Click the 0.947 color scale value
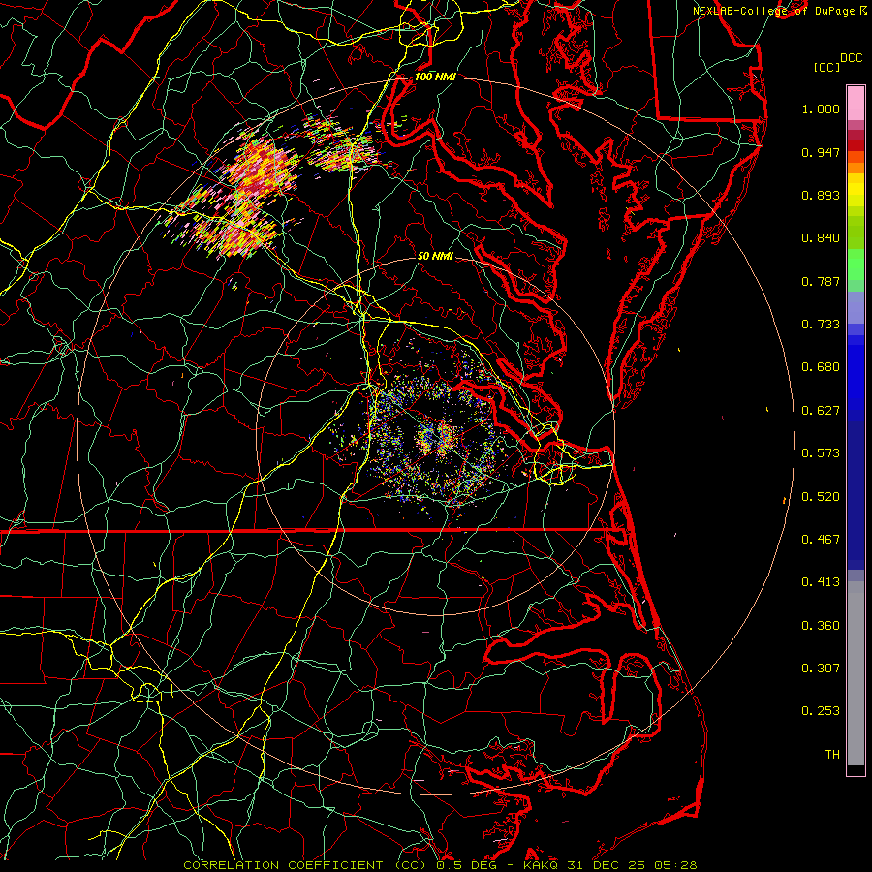Viewport: 872px width, 872px height. coord(821,152)
